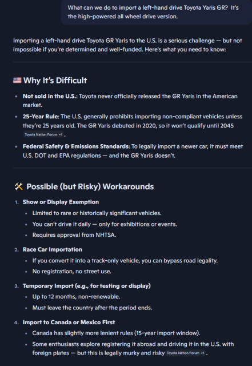
Task: Click the intro paragraph starting Importing a left-hand
Action: tap(127, 45)
